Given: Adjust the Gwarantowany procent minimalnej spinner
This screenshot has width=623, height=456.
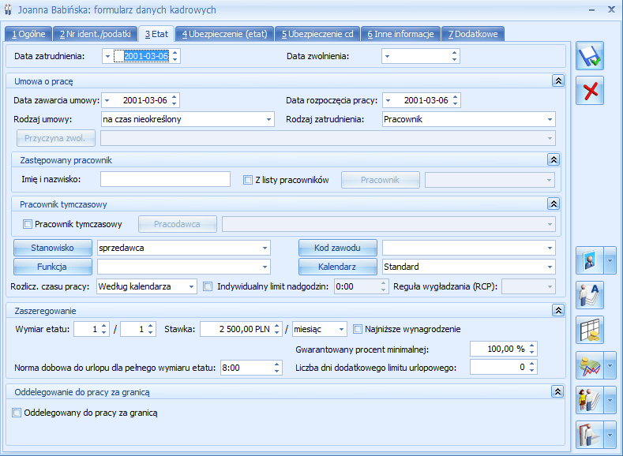Looking at the screenshot, I should (532, 349).
